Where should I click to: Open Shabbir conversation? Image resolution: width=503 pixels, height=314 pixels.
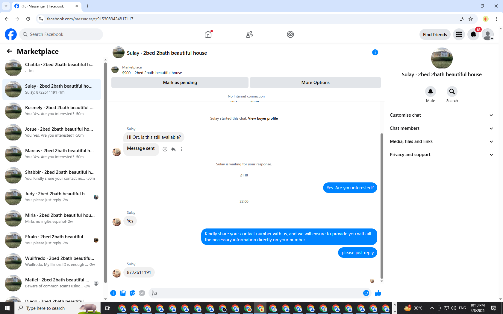[51, 176]
